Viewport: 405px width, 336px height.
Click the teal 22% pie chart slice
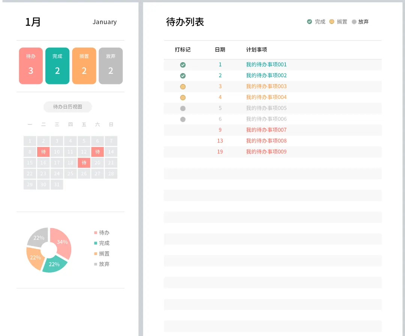tap(54, 264)
